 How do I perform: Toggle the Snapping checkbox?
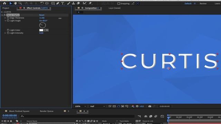119,3
